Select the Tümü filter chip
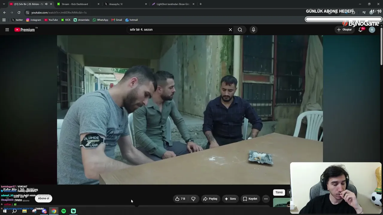 click(279, 192)
